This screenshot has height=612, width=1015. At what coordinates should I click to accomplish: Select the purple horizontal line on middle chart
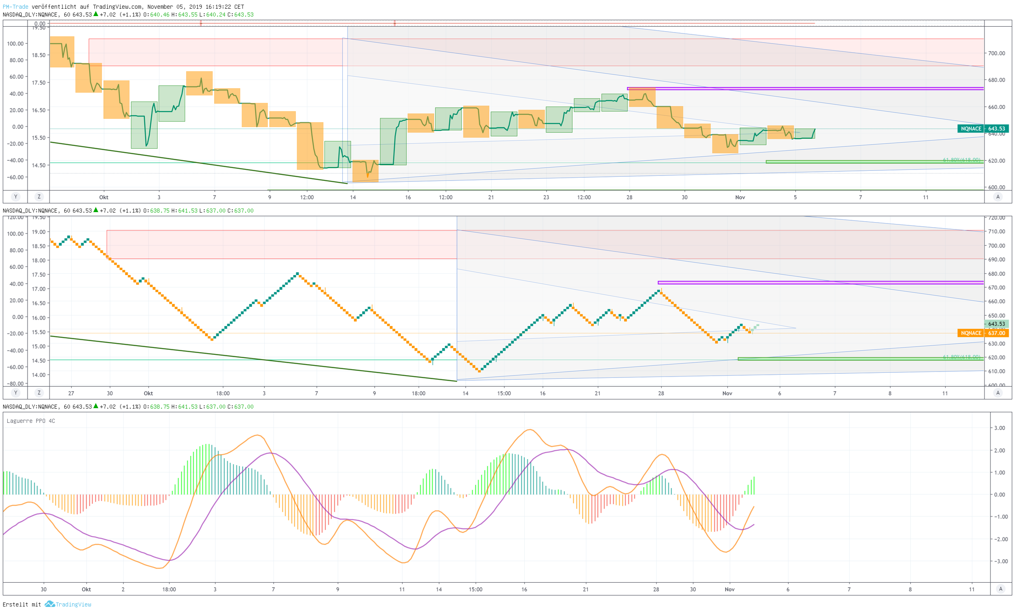(x=821, y=282)
